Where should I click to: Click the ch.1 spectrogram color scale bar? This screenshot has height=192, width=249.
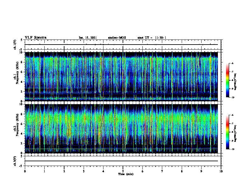pos(227,80)
